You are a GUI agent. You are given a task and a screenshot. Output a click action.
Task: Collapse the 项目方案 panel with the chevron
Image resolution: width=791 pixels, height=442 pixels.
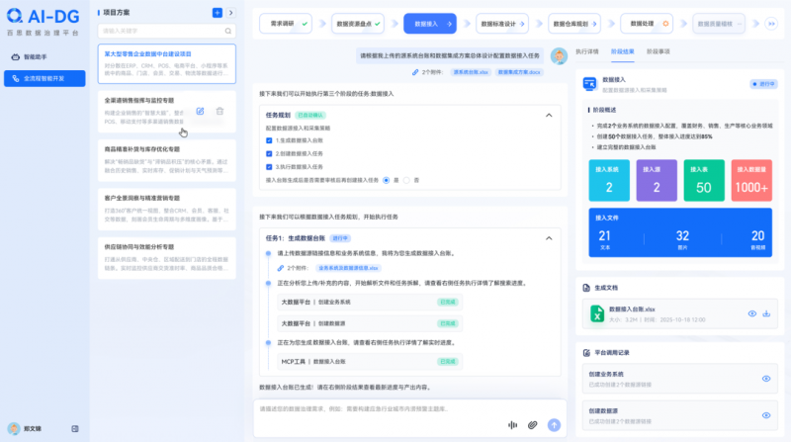click(230, 13)
